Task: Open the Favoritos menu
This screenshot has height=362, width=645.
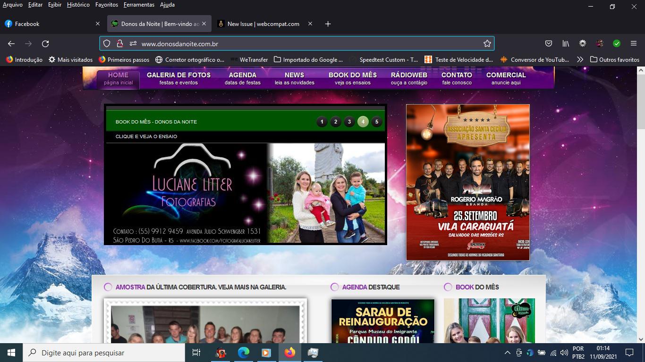Action: (107, 5)
